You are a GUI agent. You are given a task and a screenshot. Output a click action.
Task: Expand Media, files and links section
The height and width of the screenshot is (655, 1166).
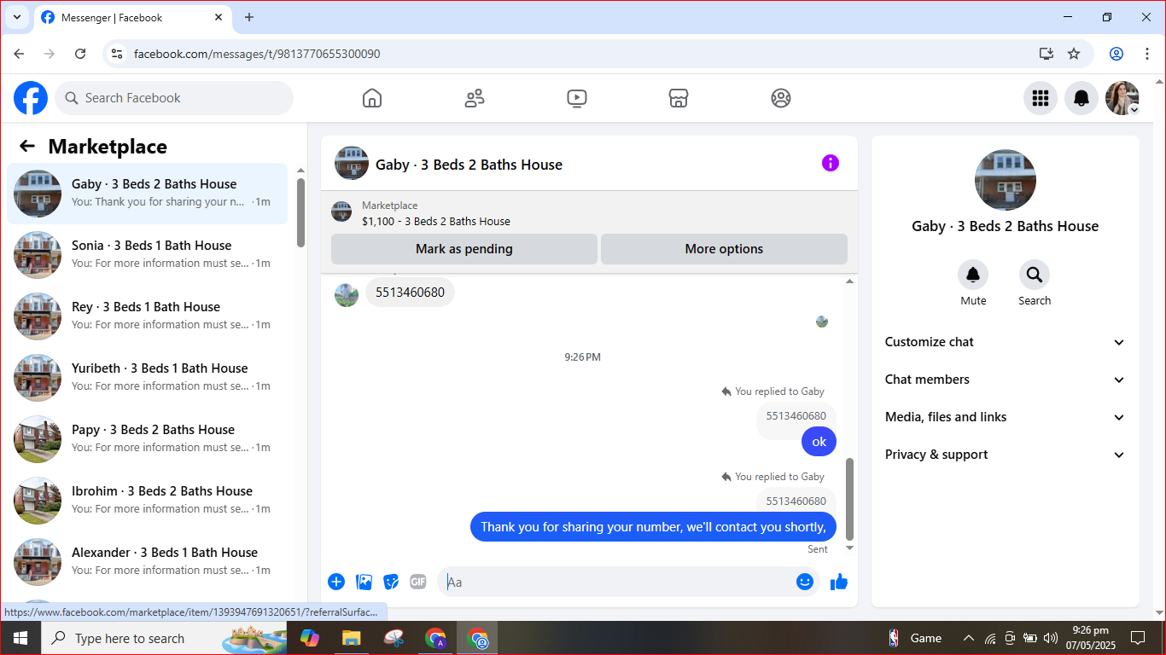pos(1006,417)
